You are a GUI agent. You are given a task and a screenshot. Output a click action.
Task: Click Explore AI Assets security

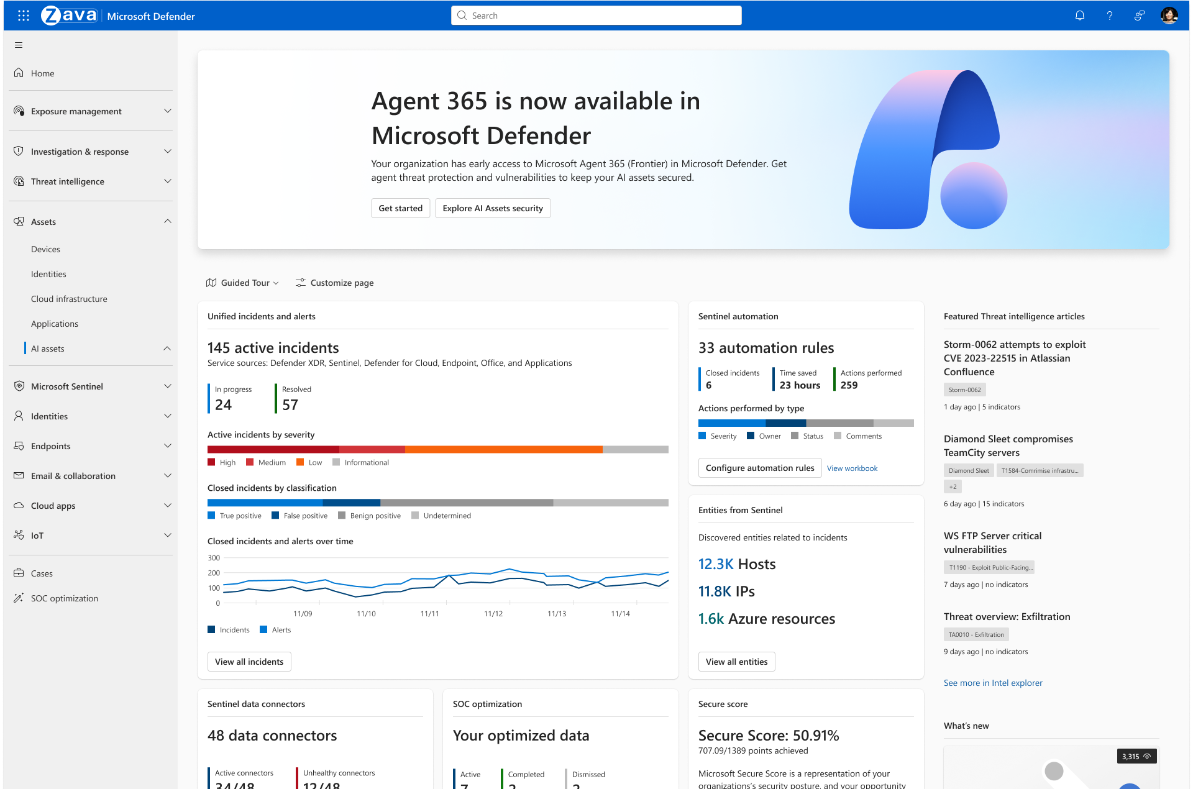[493, 208]
